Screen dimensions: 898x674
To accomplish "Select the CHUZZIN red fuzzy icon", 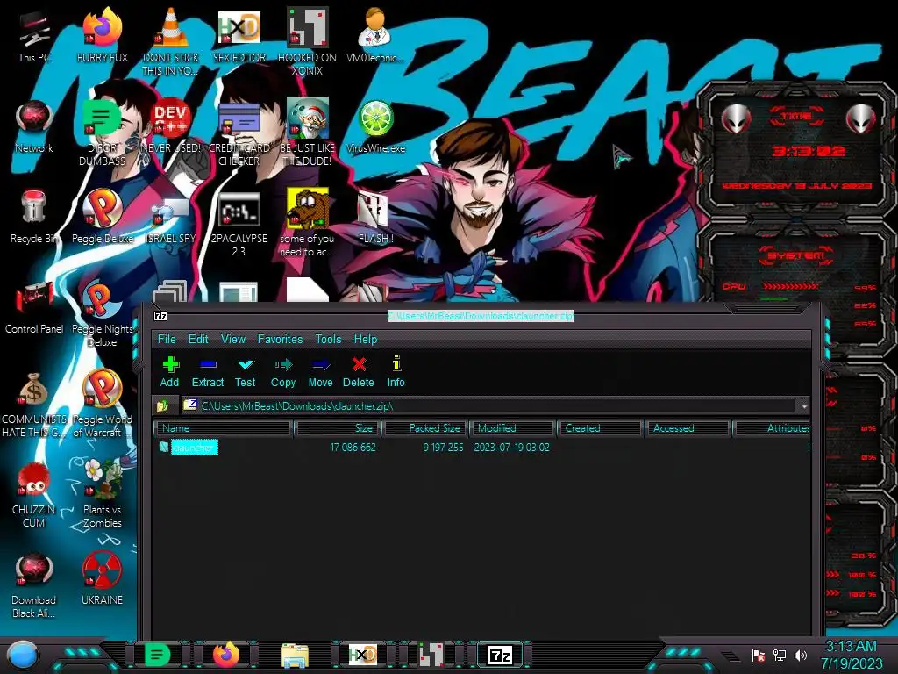I will pyautogui.click(x=34, y=495).
